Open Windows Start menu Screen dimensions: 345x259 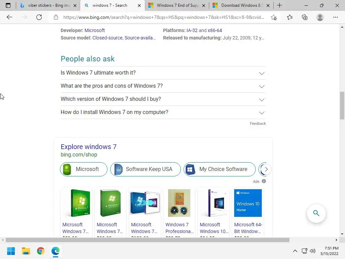click(11, 251)
